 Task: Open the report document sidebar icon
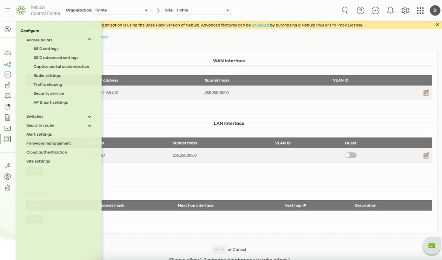[7, 118]
